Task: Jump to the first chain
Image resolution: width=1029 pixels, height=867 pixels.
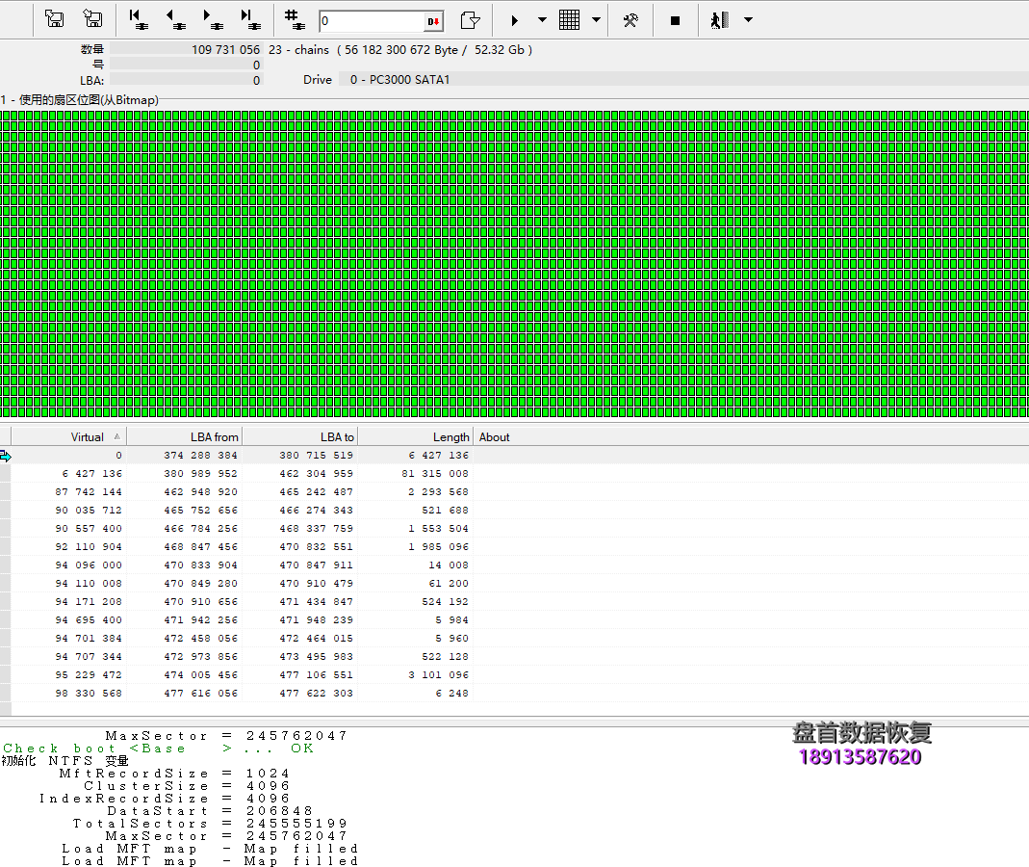Action: [139, 19]
